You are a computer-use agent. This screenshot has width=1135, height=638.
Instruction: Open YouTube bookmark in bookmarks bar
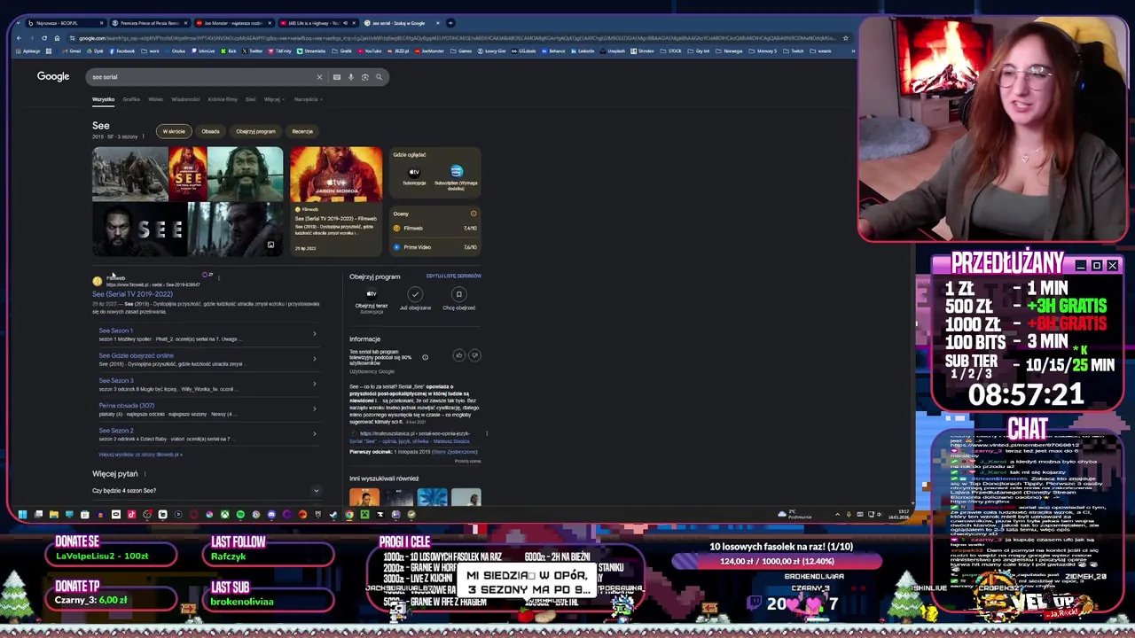(371, 51)
